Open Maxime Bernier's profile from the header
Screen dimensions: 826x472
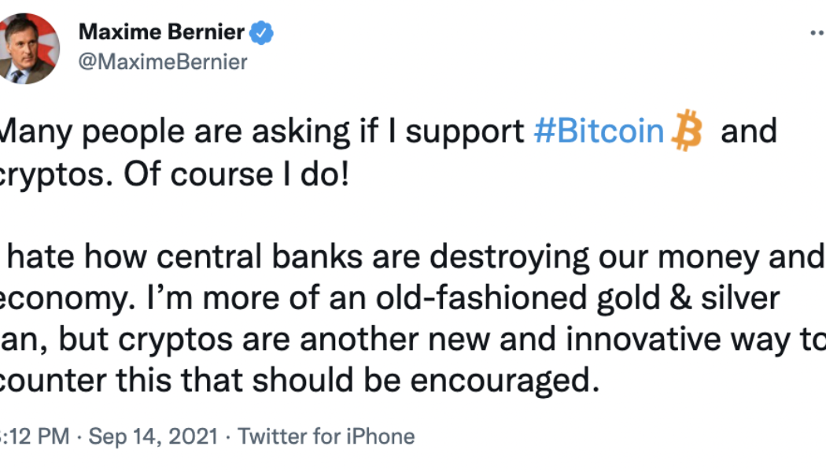pyautogui.click(x=161, y=32)
